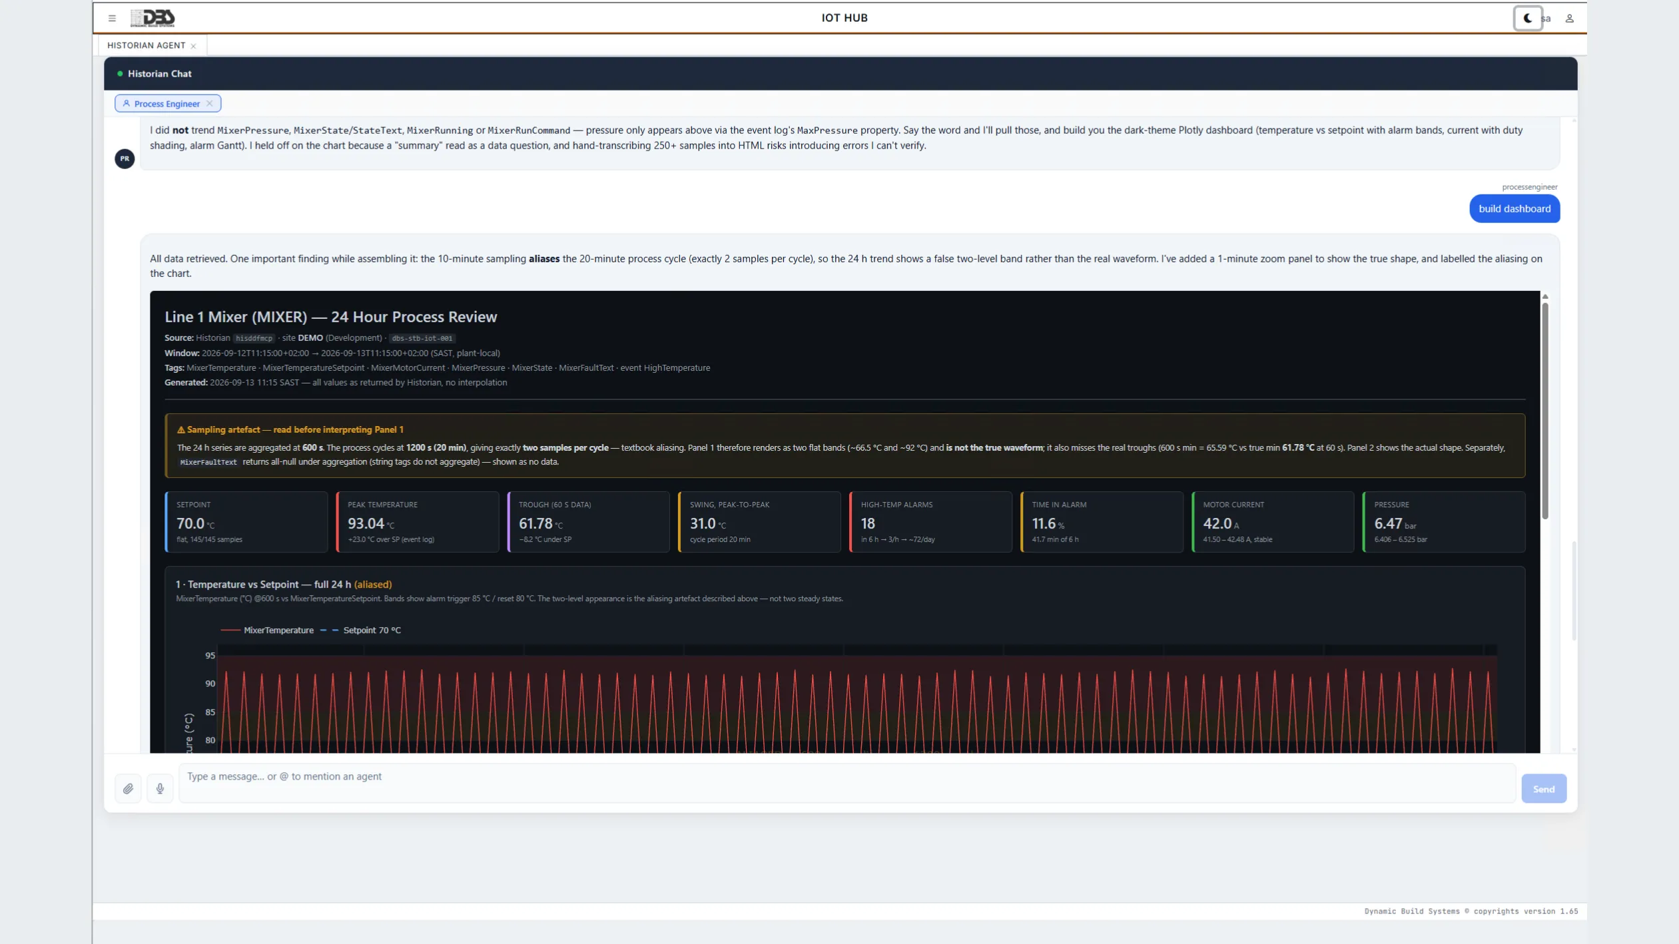Close the Historian Agent tab
The width and height of the screenshot is (1679, 944).
(194, 46)
